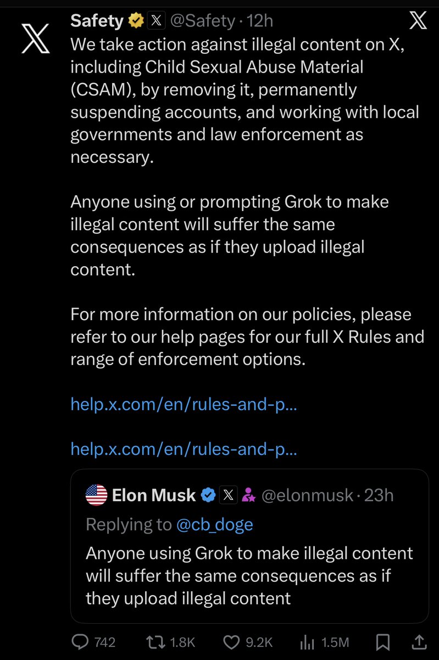Open the @Safety handle
Screen dimensions: 439x660
[x=203, y=21]
